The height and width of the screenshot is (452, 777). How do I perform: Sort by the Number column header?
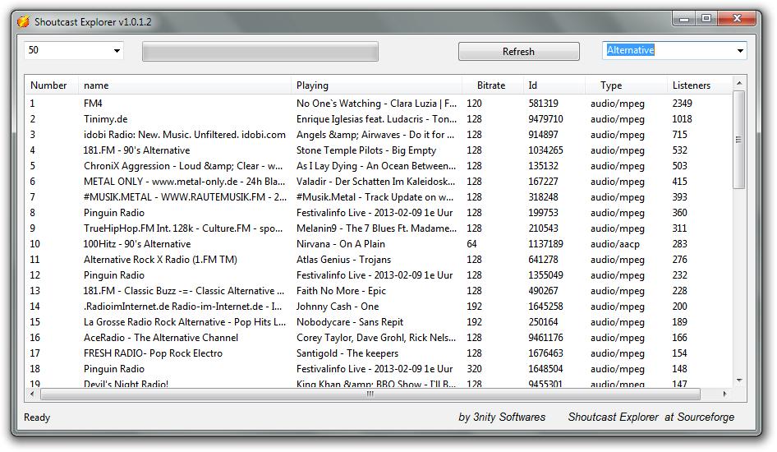point(52,85)
